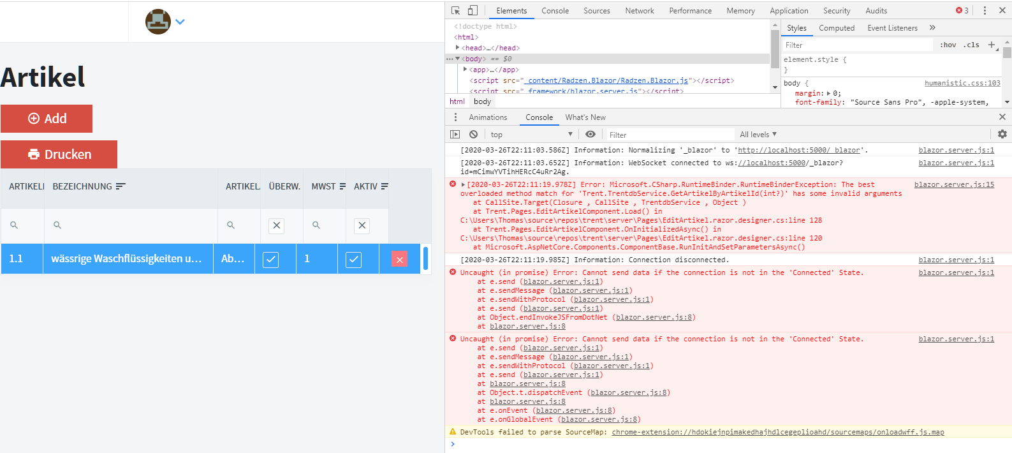This screenshot has height=453, width=1012.
Task: Click the red error count badge
Action: point(962,10)
